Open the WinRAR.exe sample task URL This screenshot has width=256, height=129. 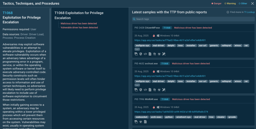coord(171,112)
